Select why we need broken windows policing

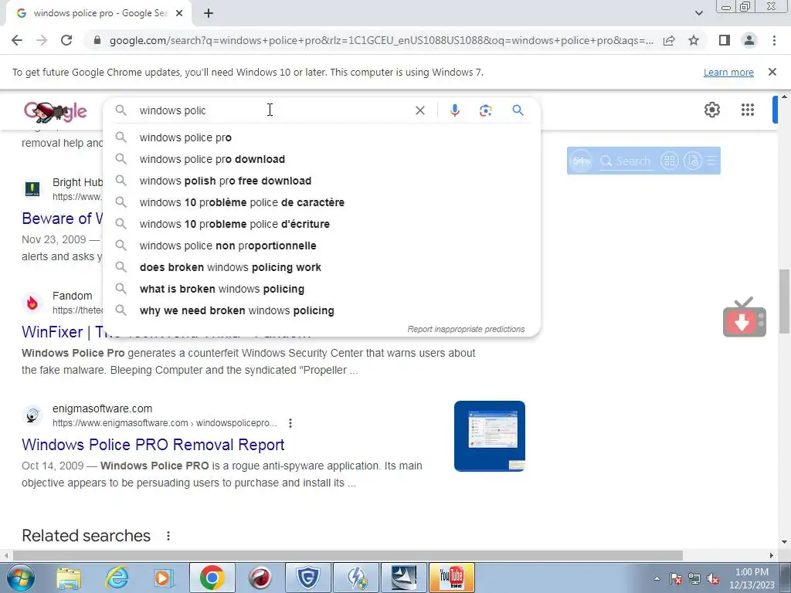click(322, 311)
